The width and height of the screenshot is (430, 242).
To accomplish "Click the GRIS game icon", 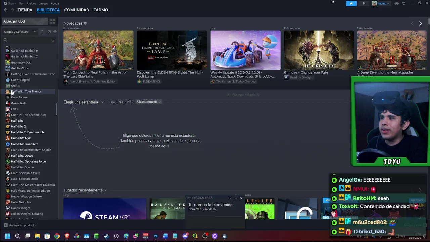I will [x=8, y=109].
